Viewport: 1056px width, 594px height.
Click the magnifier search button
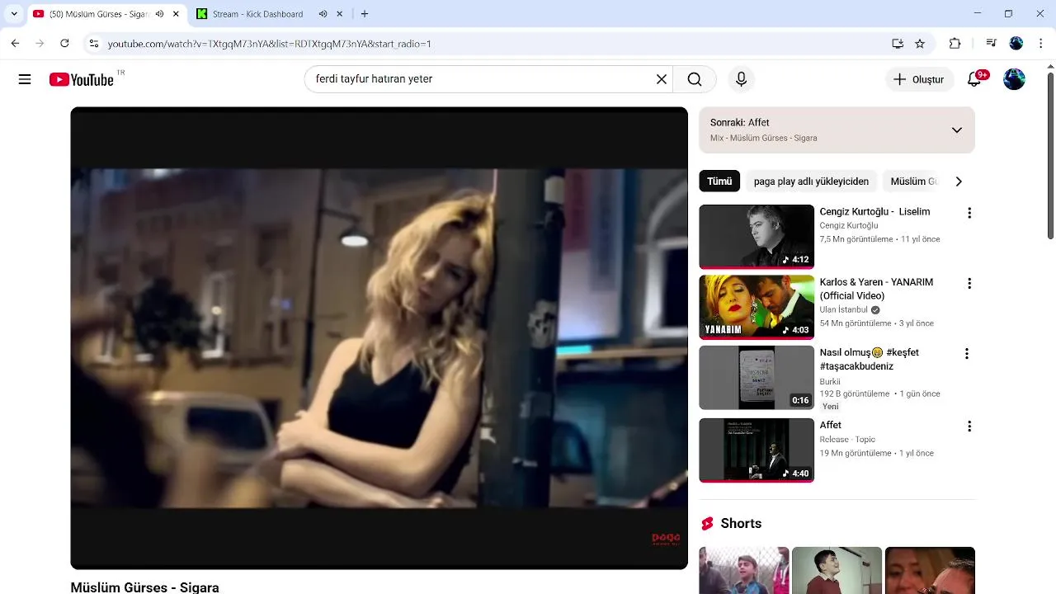[695, 79]
